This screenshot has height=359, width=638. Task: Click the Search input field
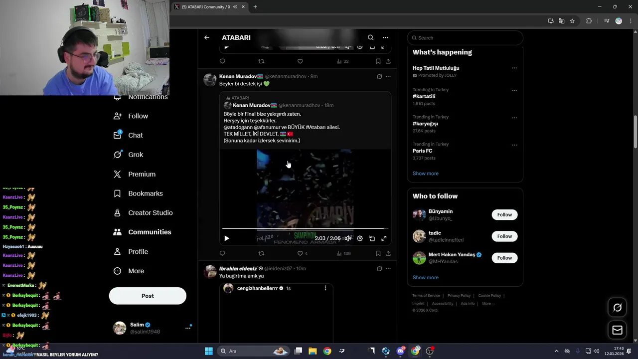[465, 38]
